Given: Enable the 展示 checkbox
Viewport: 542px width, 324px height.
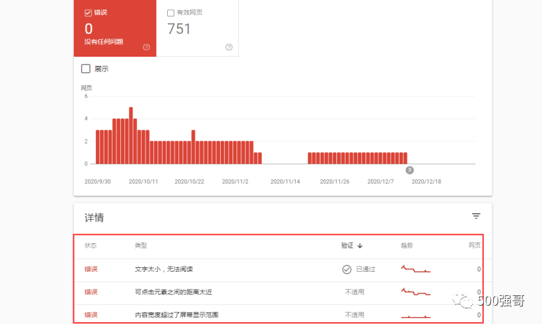Looking at the screenshot, I should click(86, 68).
